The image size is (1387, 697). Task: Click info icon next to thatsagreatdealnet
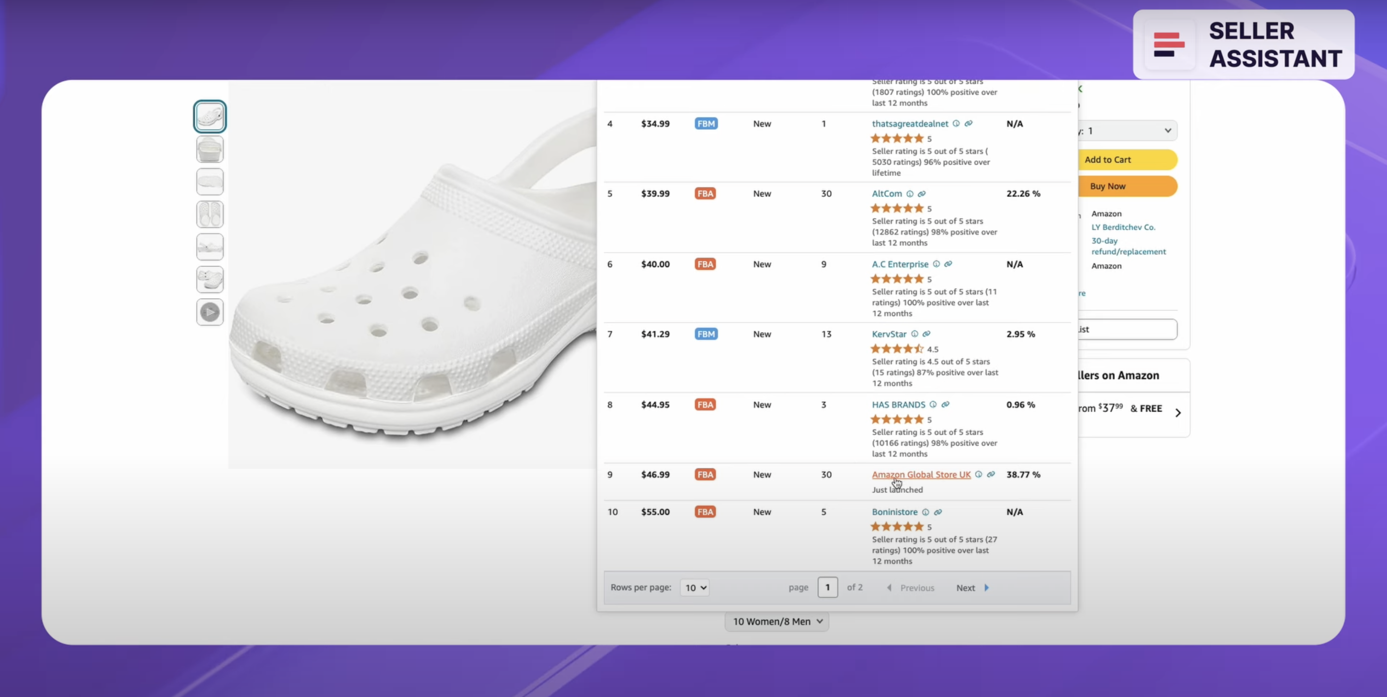pyautogui.click(x=955, y=123)
